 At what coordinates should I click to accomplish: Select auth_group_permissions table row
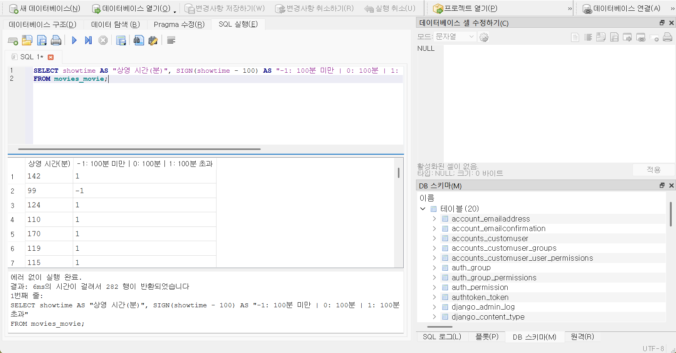494,278
